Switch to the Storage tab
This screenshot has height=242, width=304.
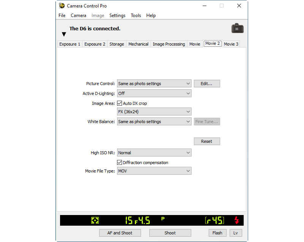point(117,44)
